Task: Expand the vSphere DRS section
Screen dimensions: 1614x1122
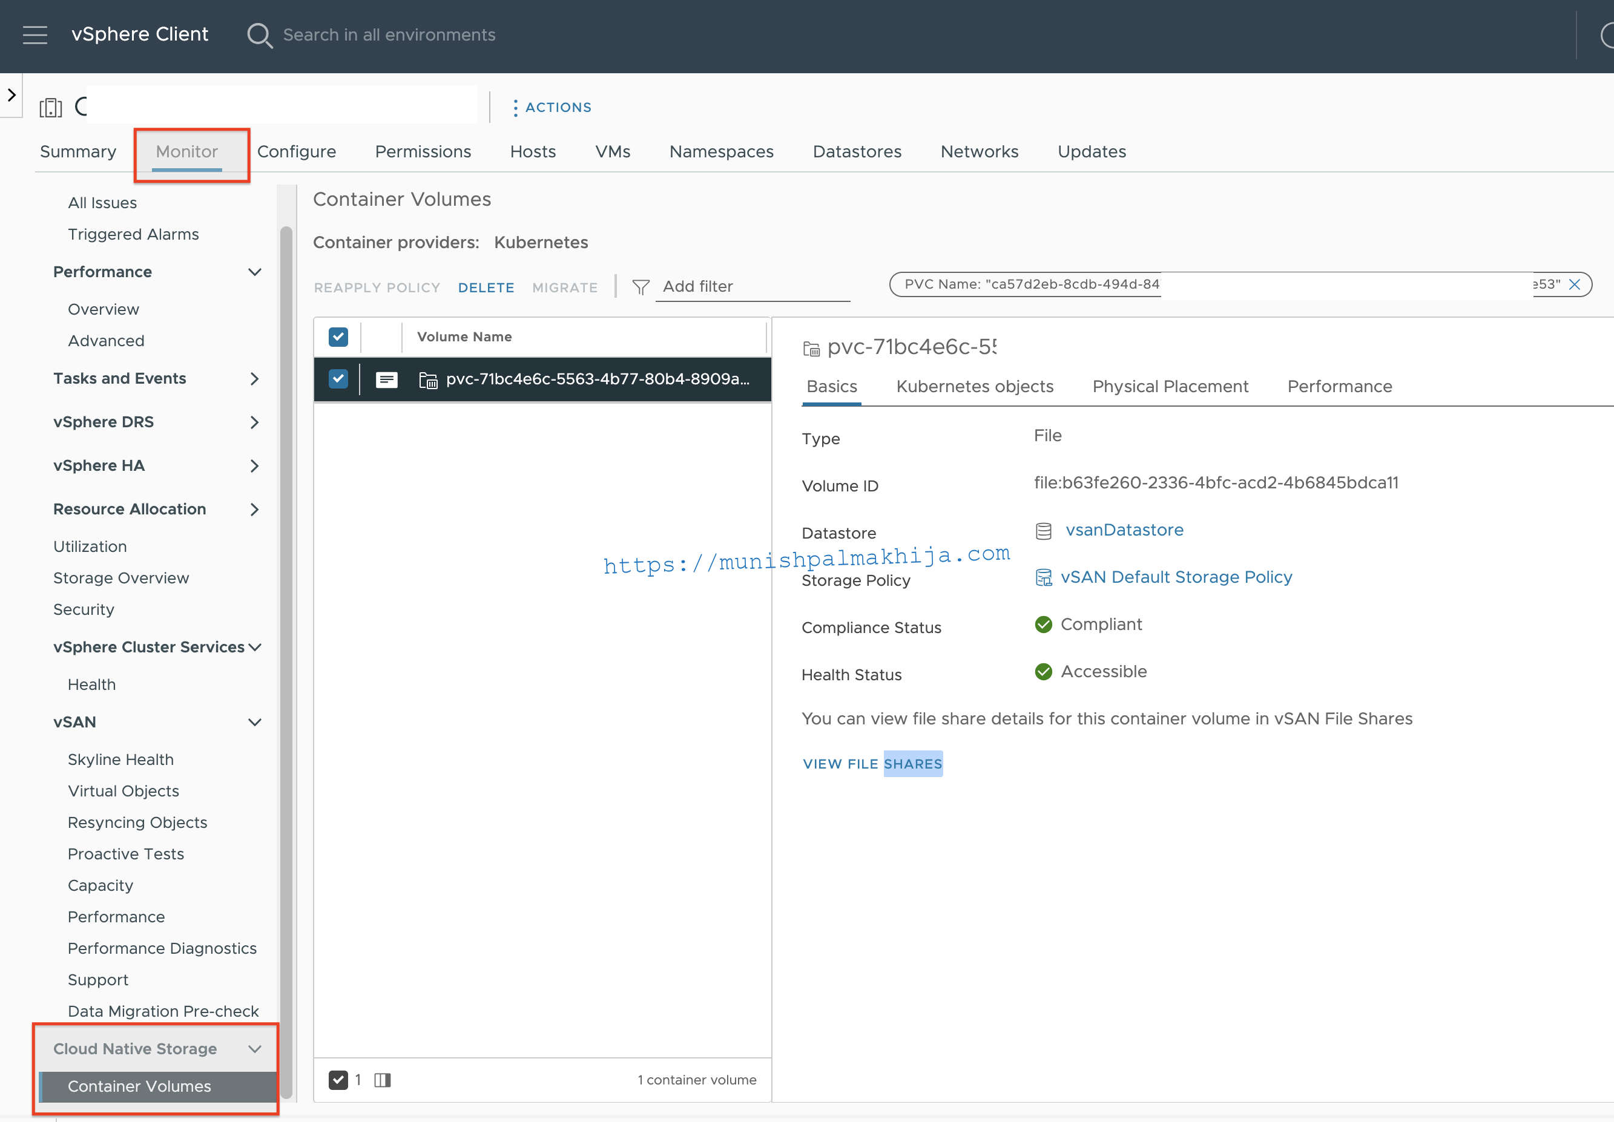Action: pyautogui.click(x=254, y=422)
